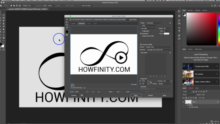220x124 pixels.
Task: Click the black eyedropper color swatch in dialog
Action: point(67,32)
